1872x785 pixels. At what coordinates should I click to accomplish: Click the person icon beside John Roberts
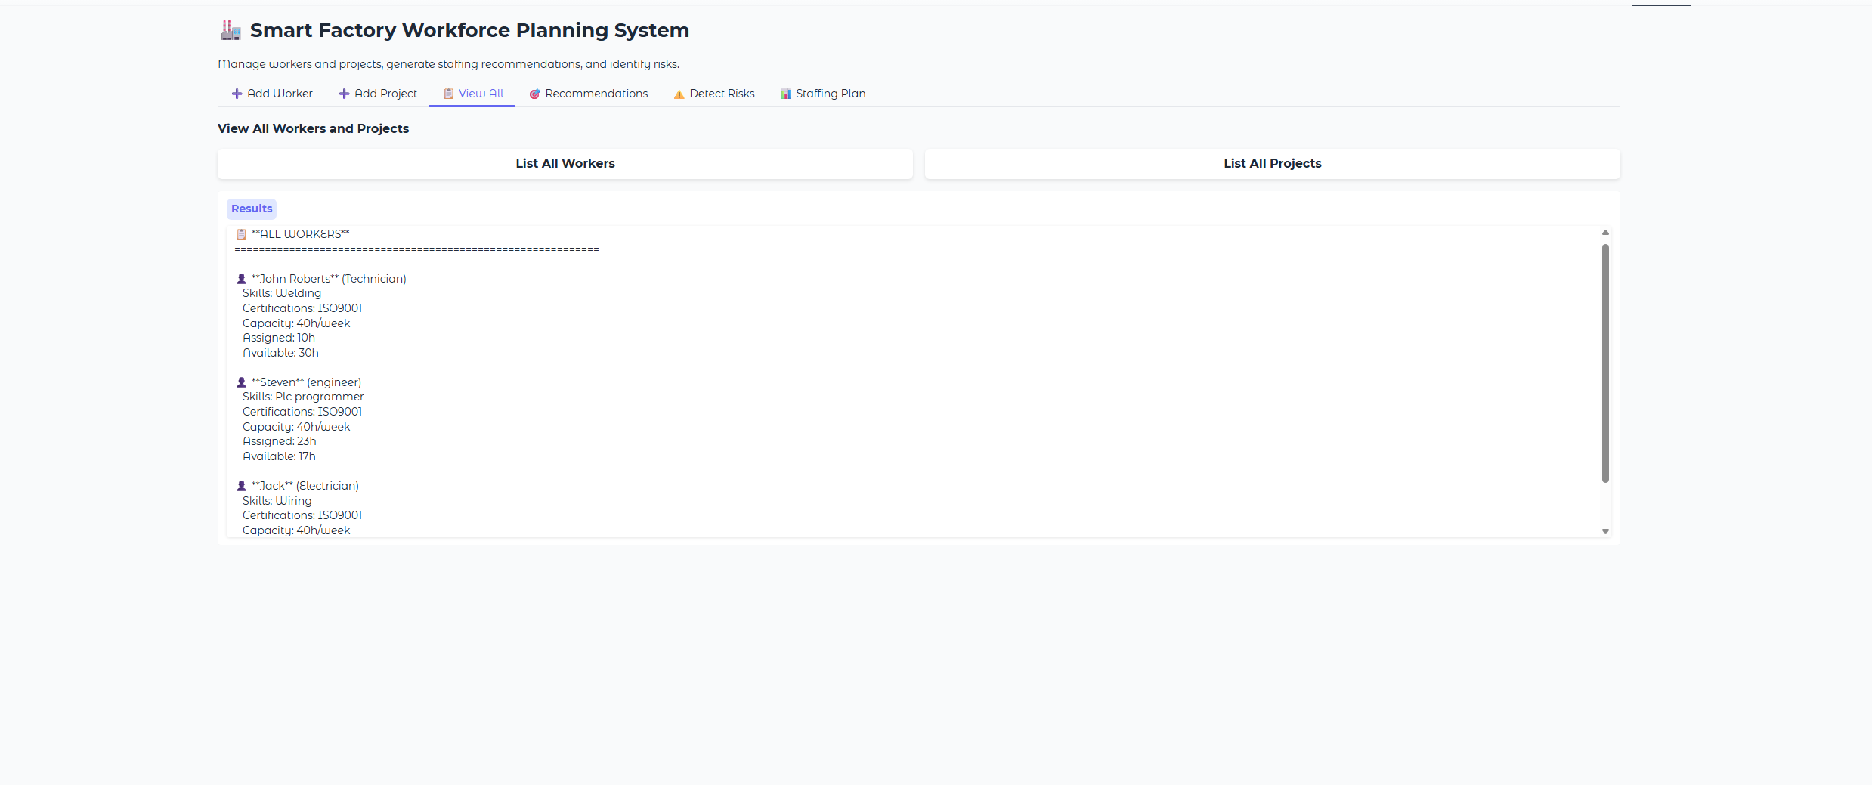coord(241,279)
